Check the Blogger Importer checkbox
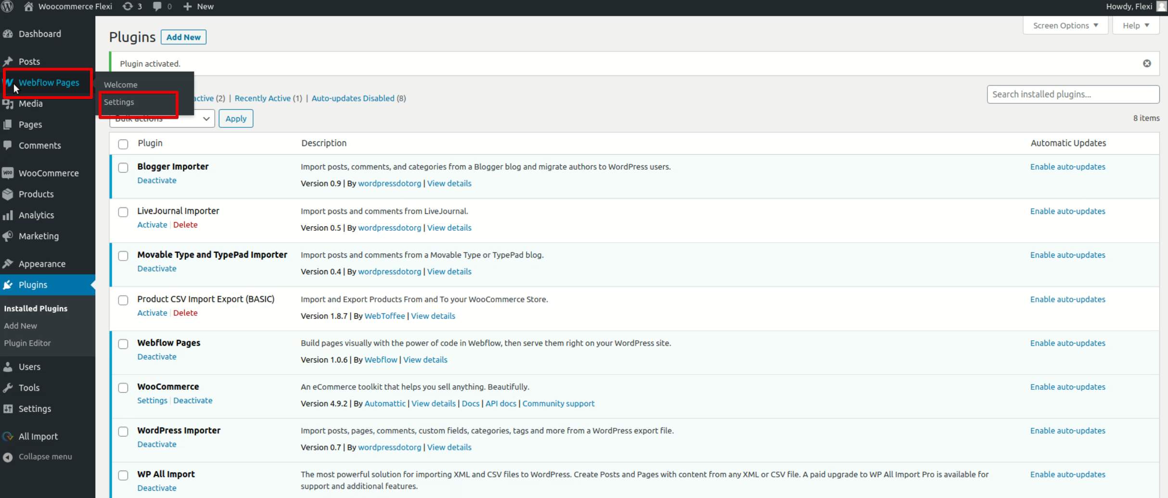 pyautogui.click(x=123, y=167)
